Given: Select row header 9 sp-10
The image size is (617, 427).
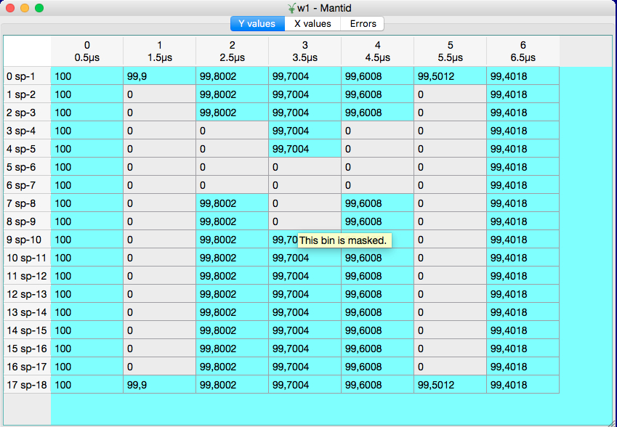Looking at the screenshot, I should point(27,240).
